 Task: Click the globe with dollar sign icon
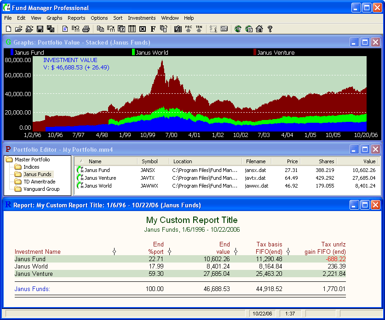pyautogui.click(x=249, y=29)
